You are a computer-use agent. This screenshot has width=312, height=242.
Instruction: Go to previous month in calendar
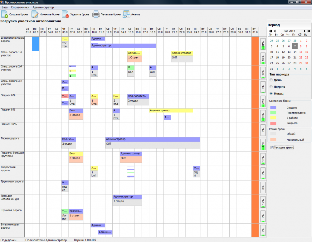click(275, 31)
